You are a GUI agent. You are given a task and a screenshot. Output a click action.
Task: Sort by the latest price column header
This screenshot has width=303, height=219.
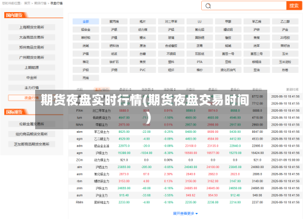tap(125, 89)
